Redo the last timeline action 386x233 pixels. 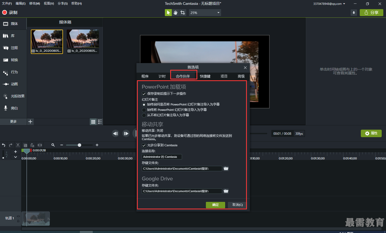pos(11,145)
